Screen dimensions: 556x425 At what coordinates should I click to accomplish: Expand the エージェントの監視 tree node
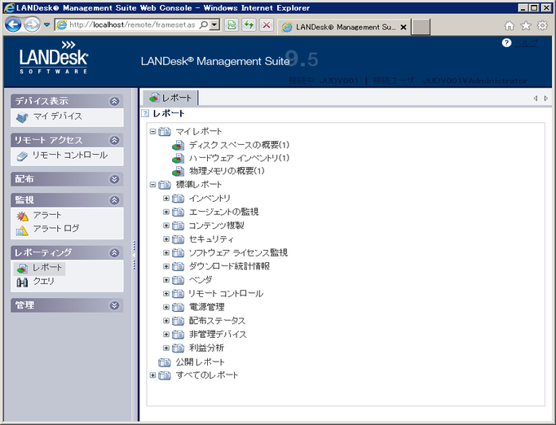tap(166, 212)
